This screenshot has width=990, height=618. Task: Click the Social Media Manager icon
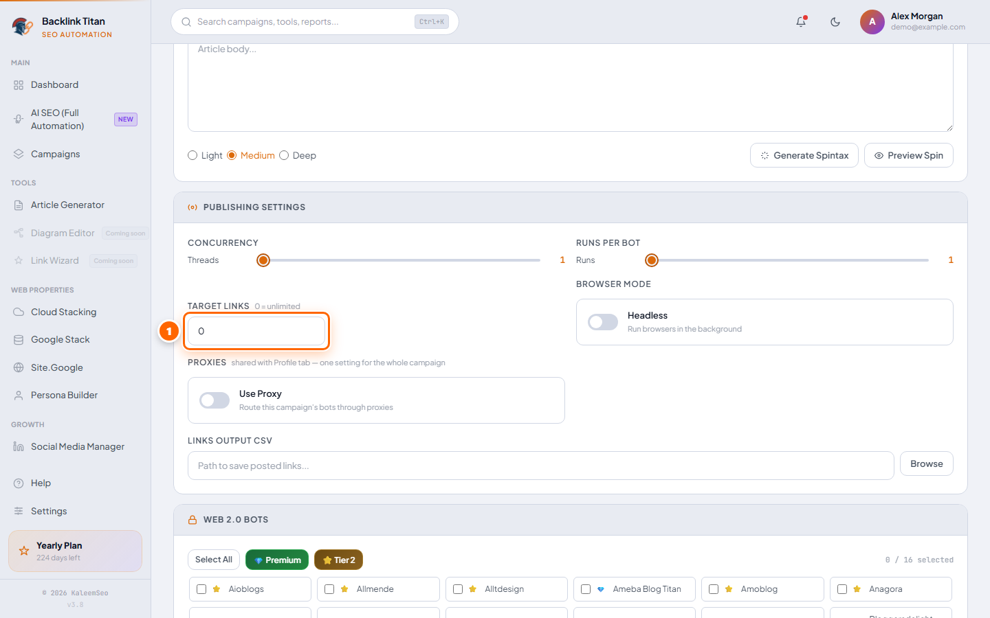pos(19,447)
